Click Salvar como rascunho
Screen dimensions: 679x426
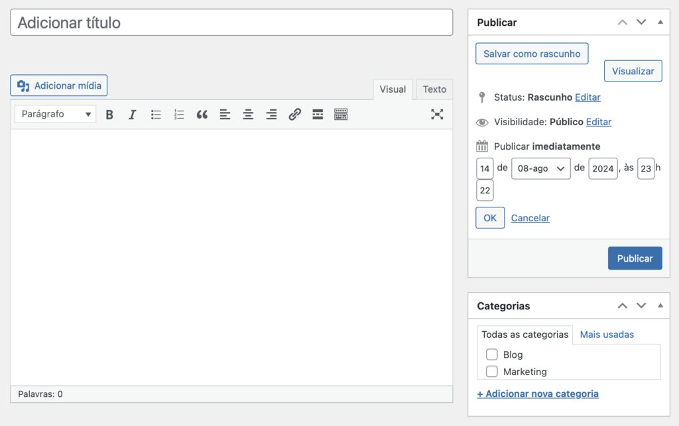coord(531,53)
